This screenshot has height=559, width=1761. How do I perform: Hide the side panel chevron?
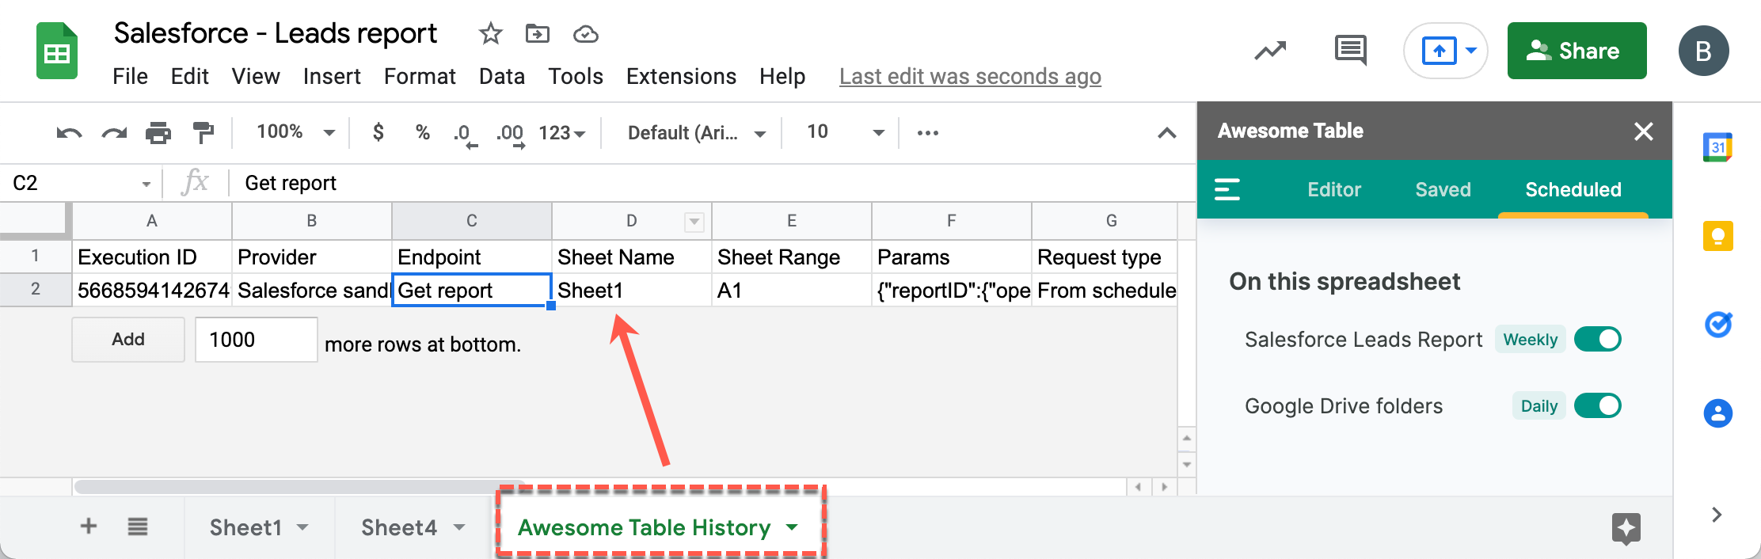(x=1717, y=515)
